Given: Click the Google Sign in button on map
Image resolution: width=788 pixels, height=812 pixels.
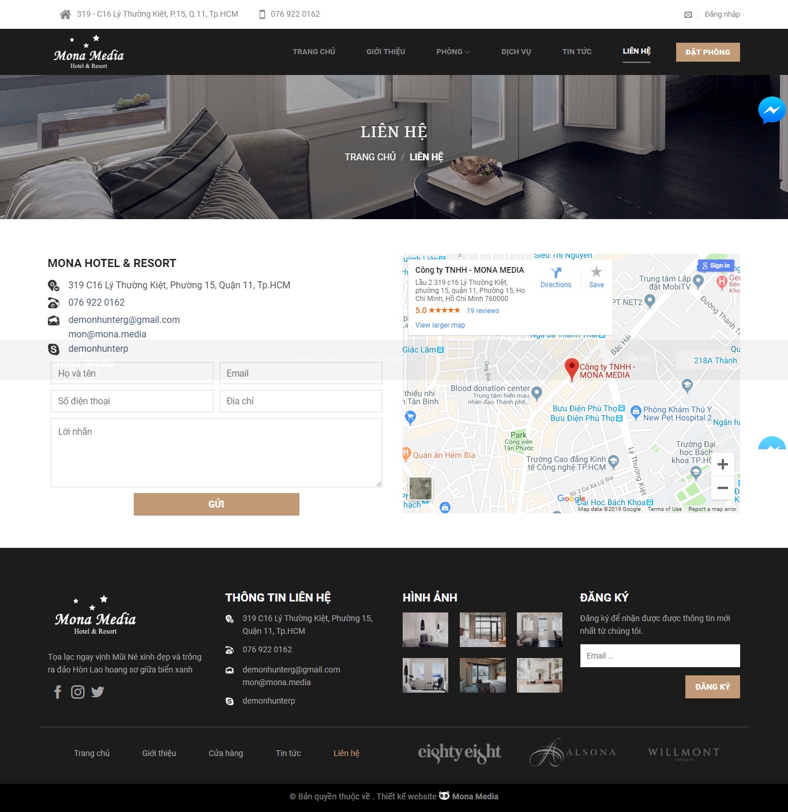Looking at the screenshot, I should pos(716,266).
